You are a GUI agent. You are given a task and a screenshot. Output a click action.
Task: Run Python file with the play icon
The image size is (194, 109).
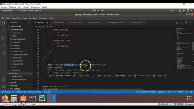[181, 22]
